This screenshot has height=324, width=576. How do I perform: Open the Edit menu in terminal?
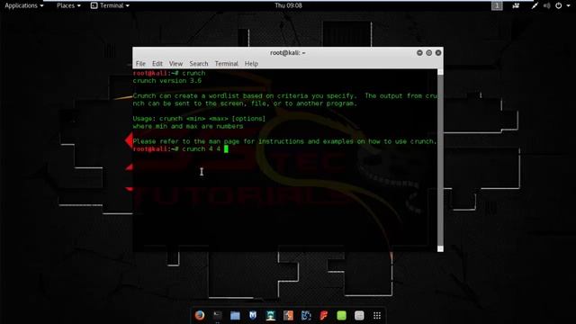[157, 64]
